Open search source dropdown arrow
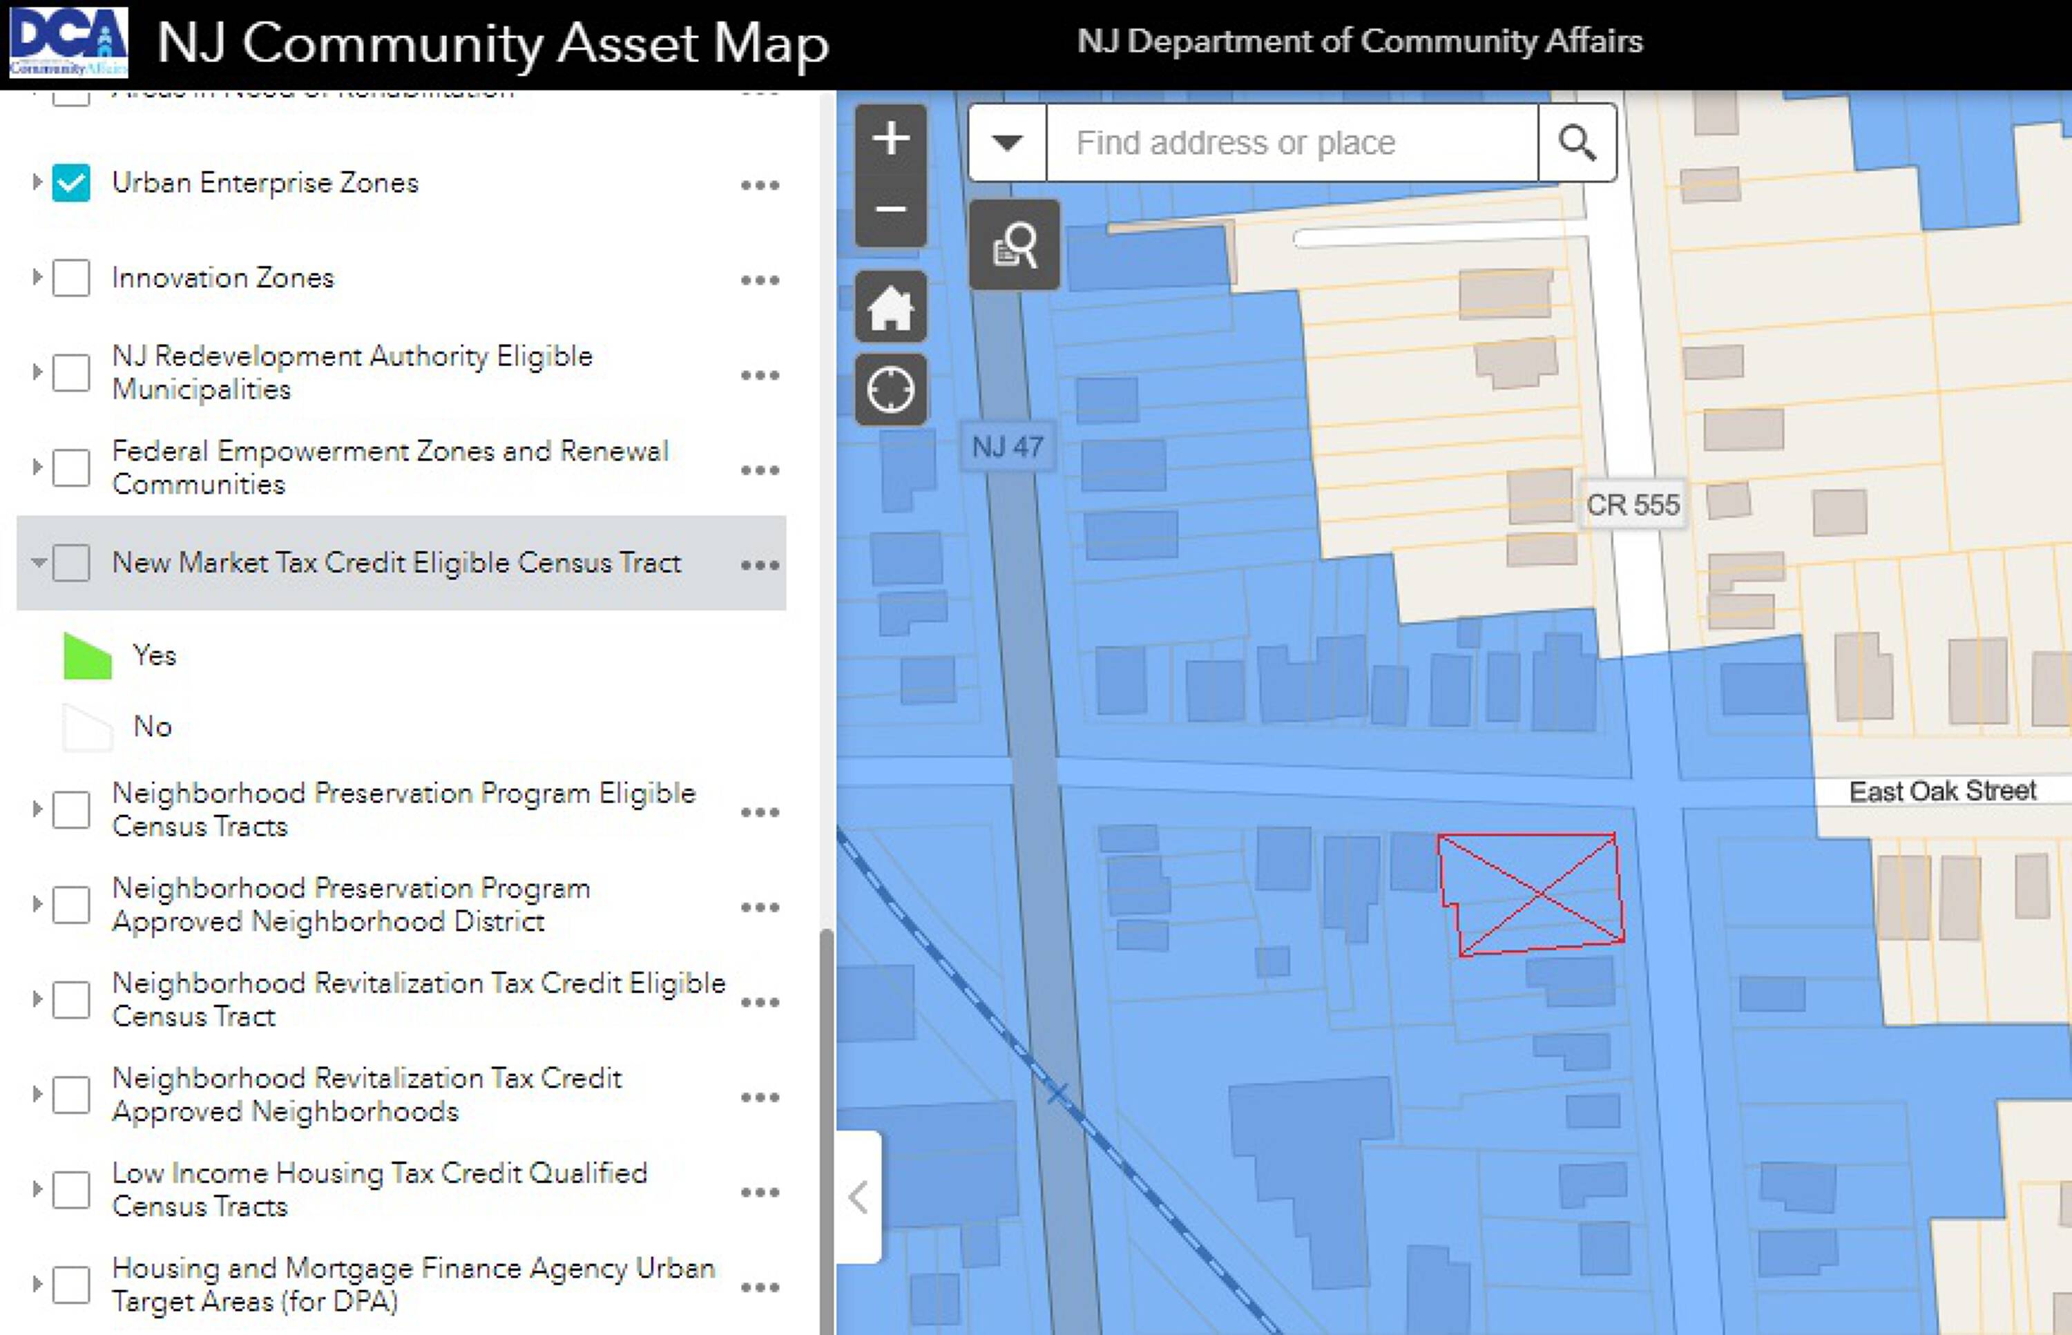The height and width of the screenshot is (1335, 2072). pos(1006,143)
